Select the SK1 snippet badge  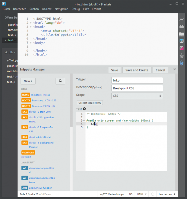click(x=25, y=112)
